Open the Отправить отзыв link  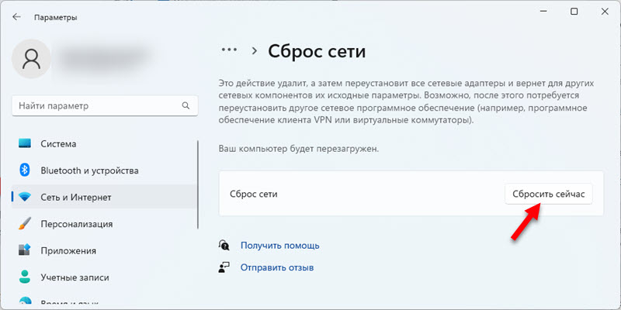(276, 268)
